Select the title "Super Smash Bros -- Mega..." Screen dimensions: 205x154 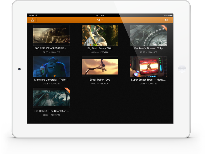pyautogui.click(x=148, y=80)
